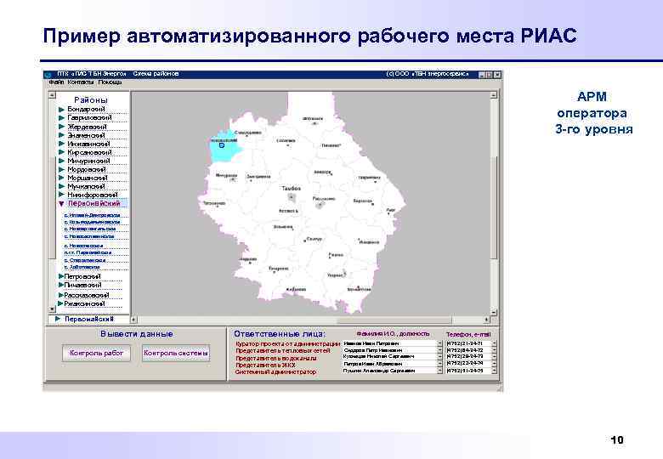The image size is (663, 459).
Task: Select Мичуринский in the districts list
Action: pyautogui.click(x=88, y=161)
